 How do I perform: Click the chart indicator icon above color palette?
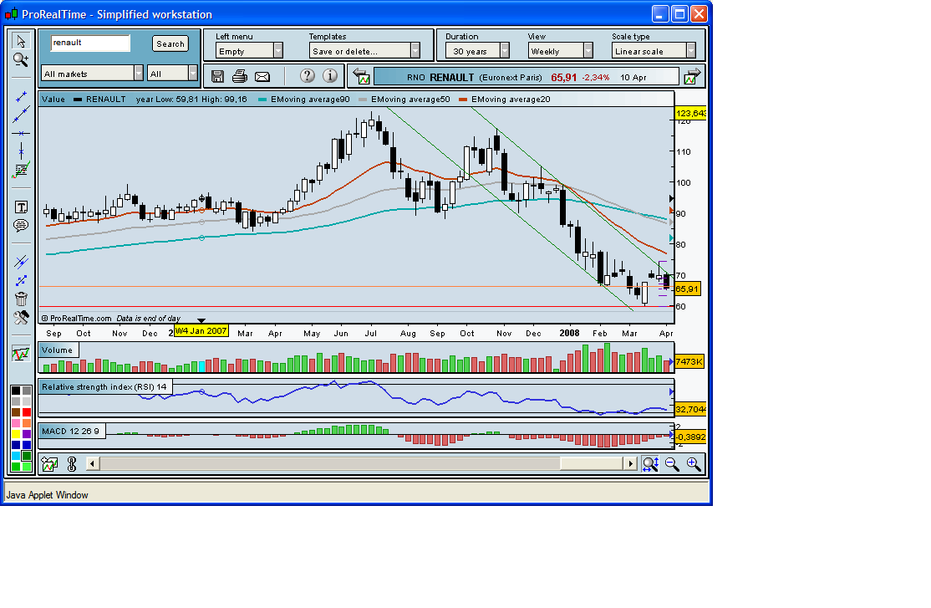[x=21, y=354]
